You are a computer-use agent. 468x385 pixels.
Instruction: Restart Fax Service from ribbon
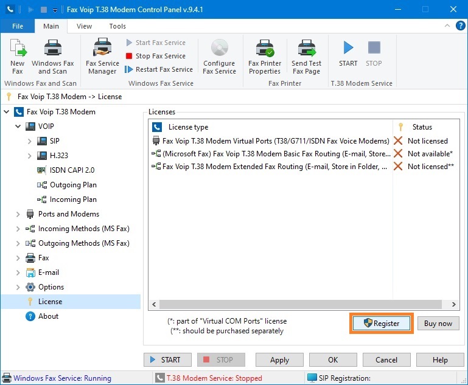tap(159, 69)
